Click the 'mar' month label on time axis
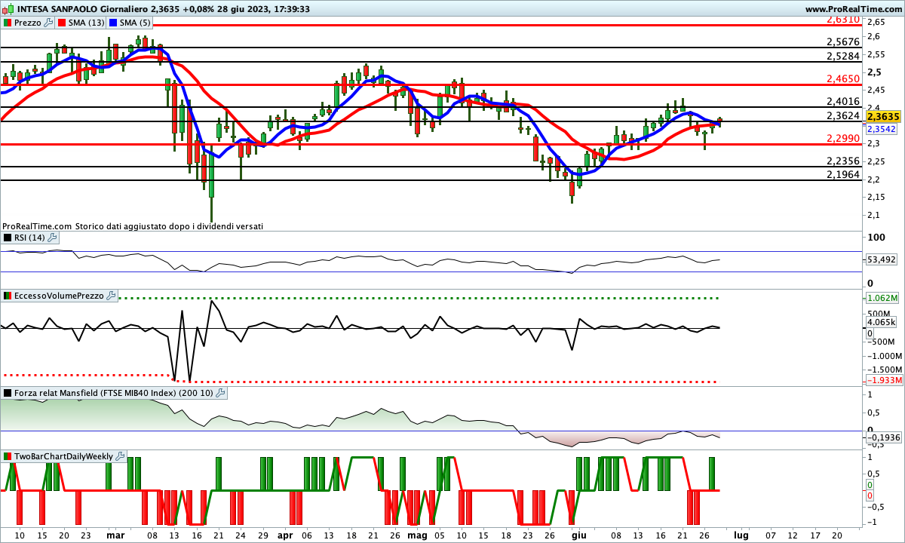Screen dimensions: 905x543 point(115,535)
